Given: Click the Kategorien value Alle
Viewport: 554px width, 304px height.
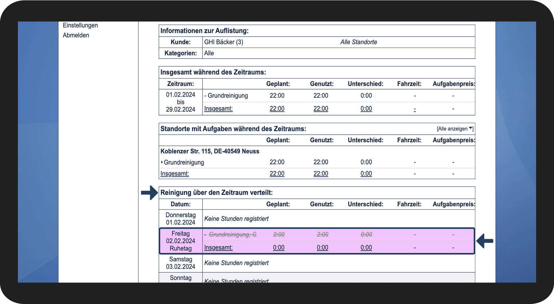Looking at the screenshot, I should point(209,53).
